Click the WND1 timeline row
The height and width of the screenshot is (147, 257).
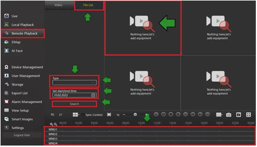[x=150, y=129]
